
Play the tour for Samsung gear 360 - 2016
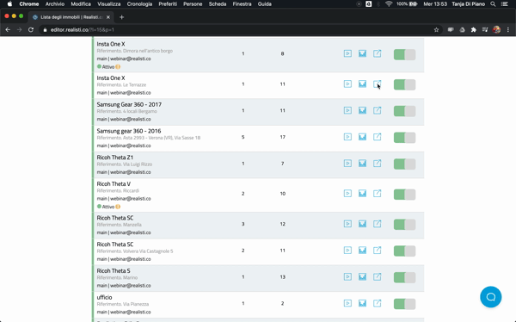[x=347, y=137]
